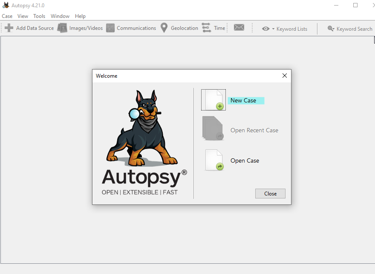Click the Keyword Lists label
Image resolution: width=375 pixels, height=274 pixels.
pos(292,29)
